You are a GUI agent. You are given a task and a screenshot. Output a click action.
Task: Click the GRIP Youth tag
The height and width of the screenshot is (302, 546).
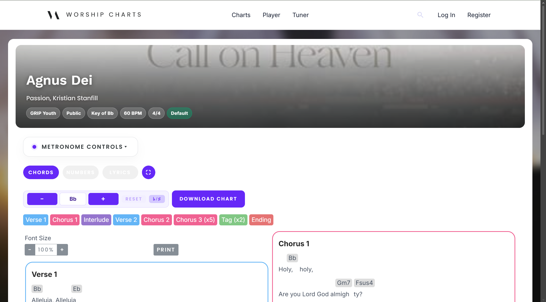[x=43, y=113]
